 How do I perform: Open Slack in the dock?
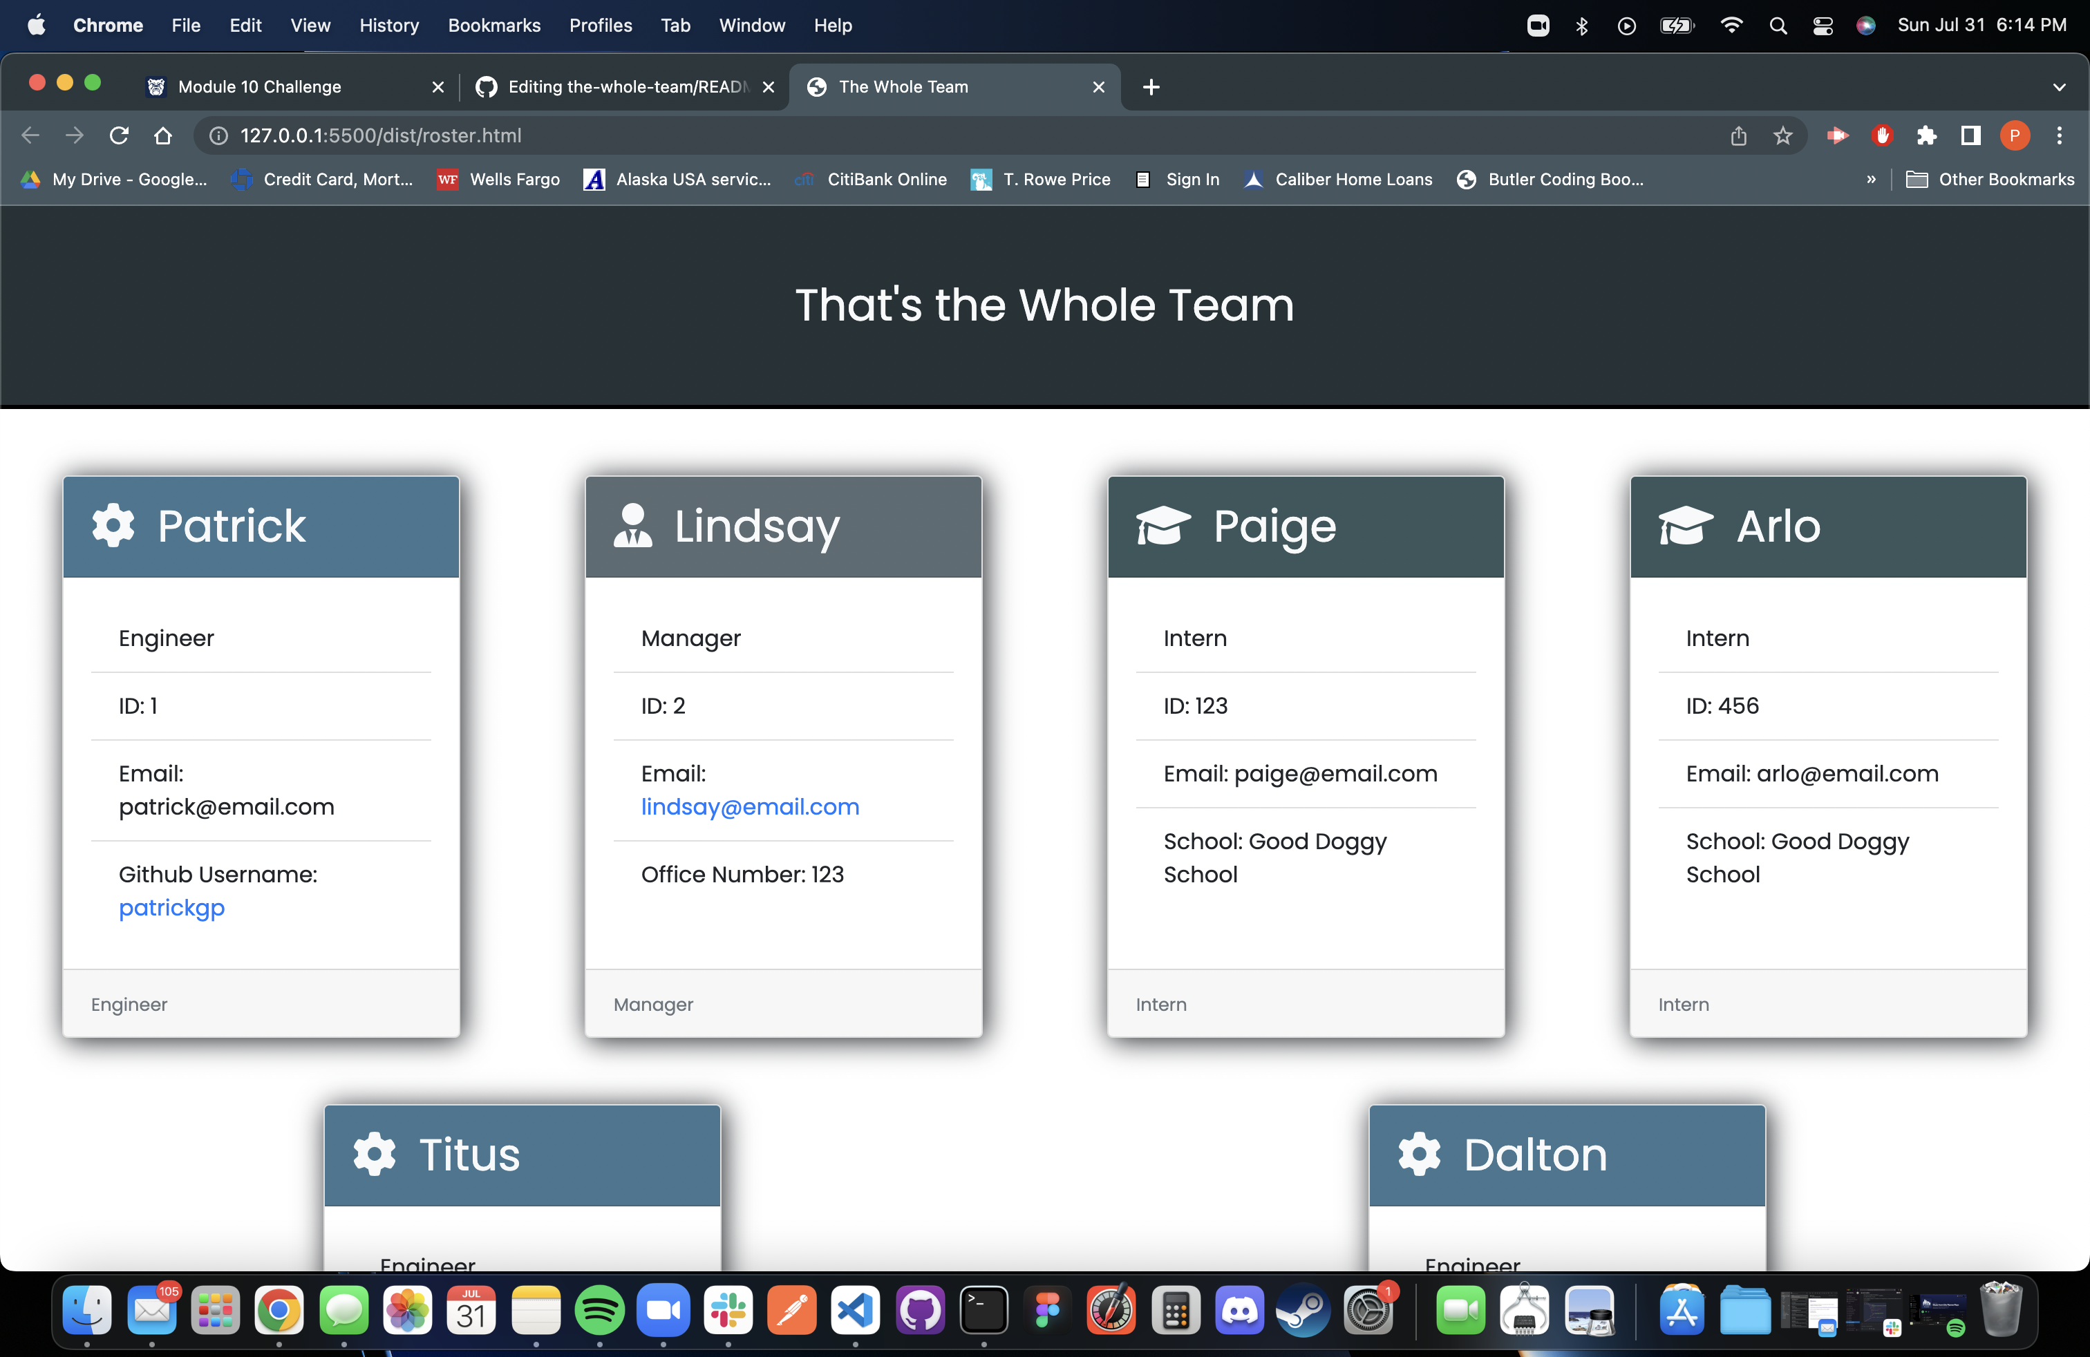728,1311
